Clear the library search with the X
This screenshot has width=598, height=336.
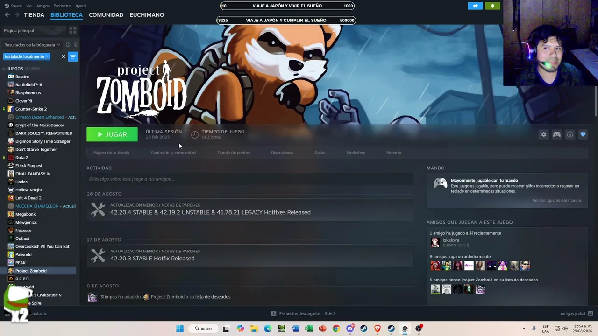[64, 56]
